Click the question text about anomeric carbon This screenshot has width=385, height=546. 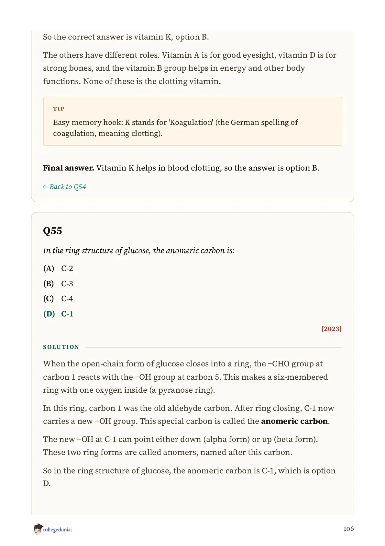[139, 251]
